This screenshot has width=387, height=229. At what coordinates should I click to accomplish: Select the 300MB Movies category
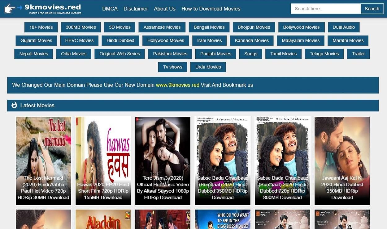tap(81, 27)
